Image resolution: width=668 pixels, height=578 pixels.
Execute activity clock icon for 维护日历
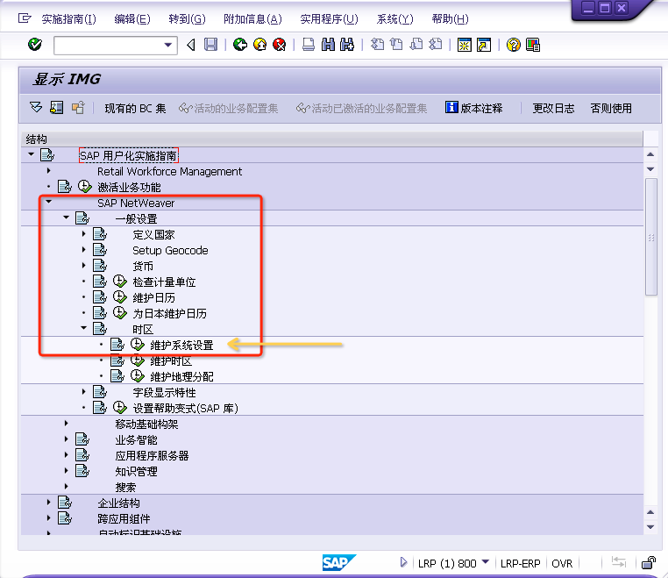pos(120,297)
